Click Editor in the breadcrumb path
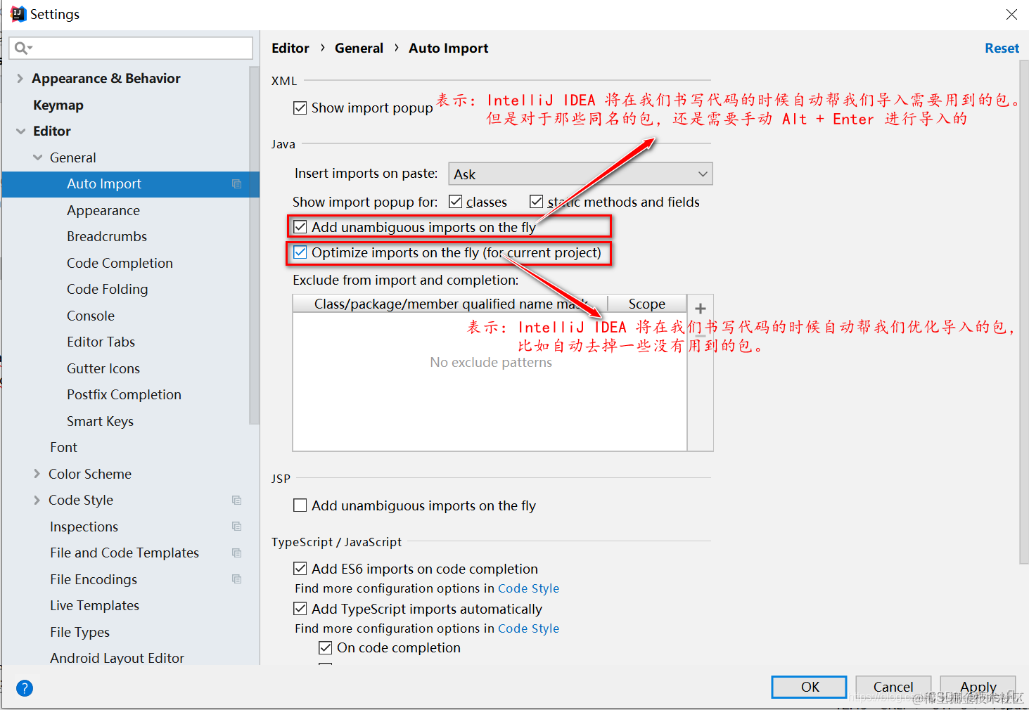The width and height of the screenshot is (1029, 710). click(290, 49)
